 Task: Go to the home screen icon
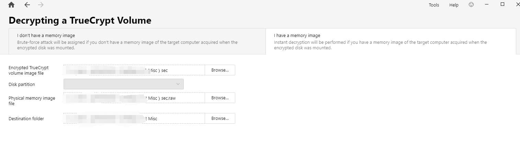click(11, 5)
